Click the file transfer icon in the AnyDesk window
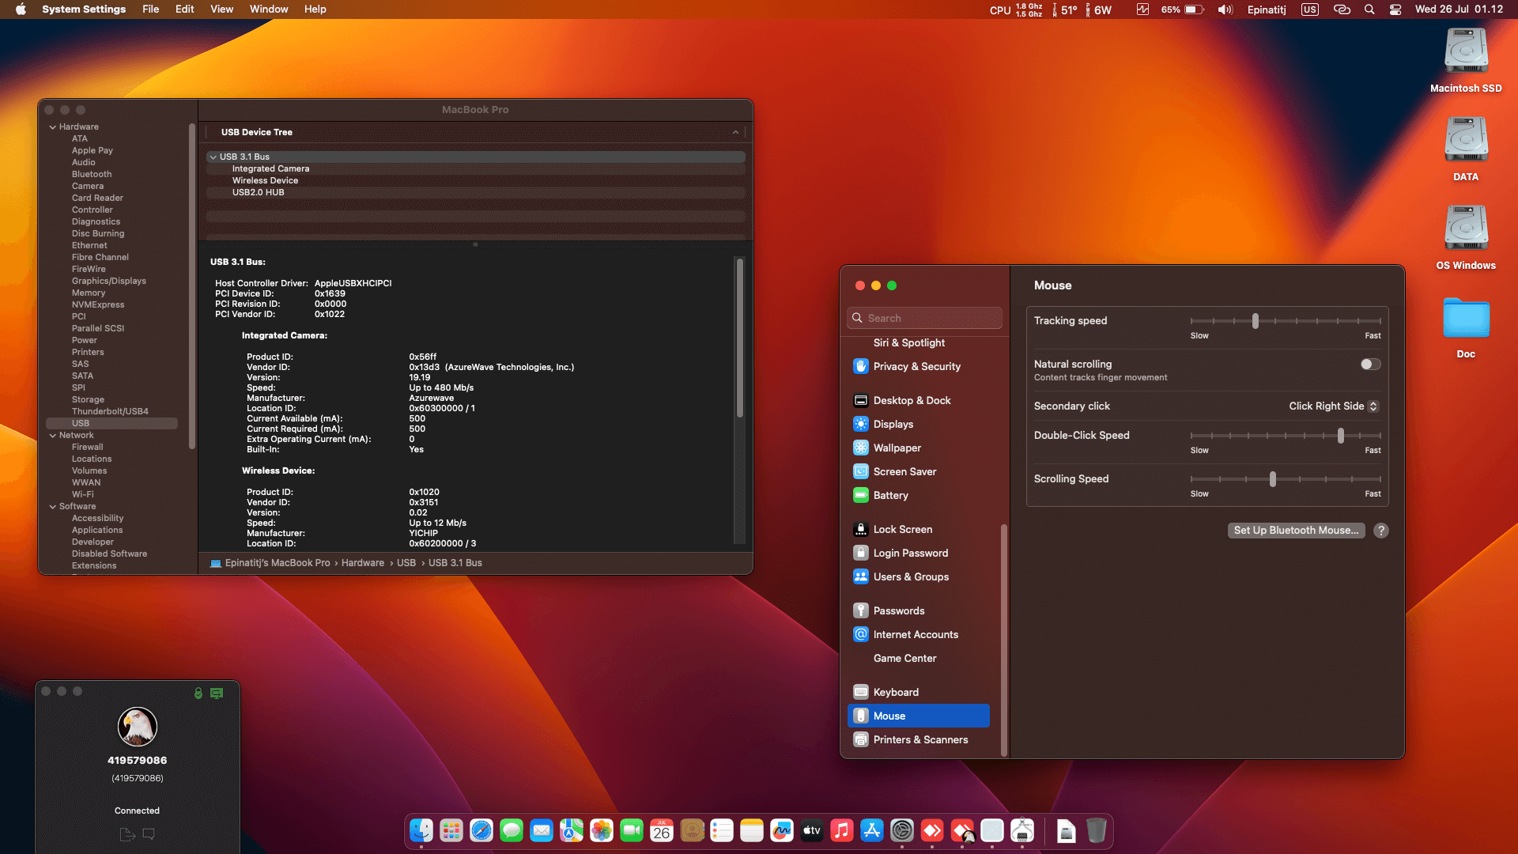 point(126,834)
